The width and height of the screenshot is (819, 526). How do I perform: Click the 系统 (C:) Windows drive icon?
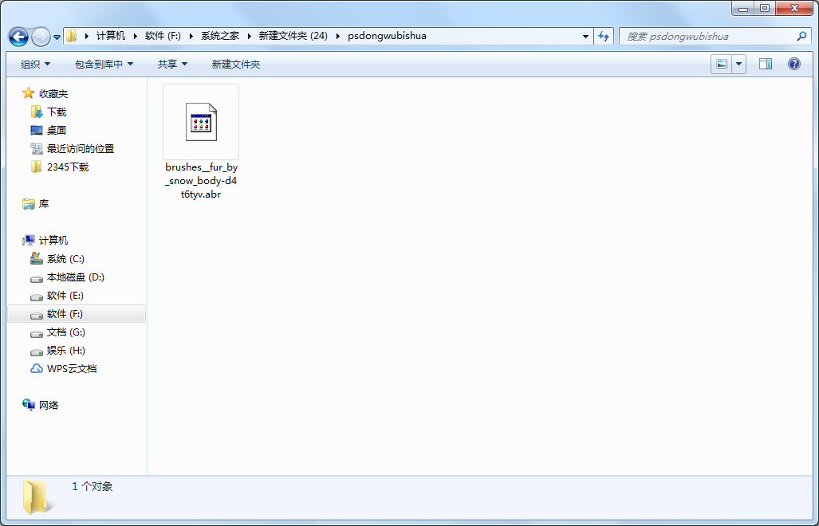[x=37, y=258]
